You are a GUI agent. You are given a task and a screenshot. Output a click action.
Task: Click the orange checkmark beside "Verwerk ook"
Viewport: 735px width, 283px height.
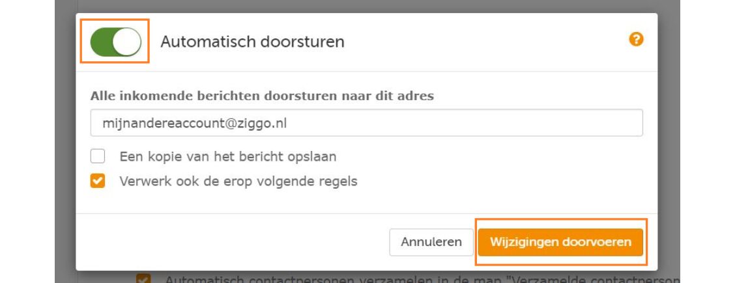coord(98,182)
